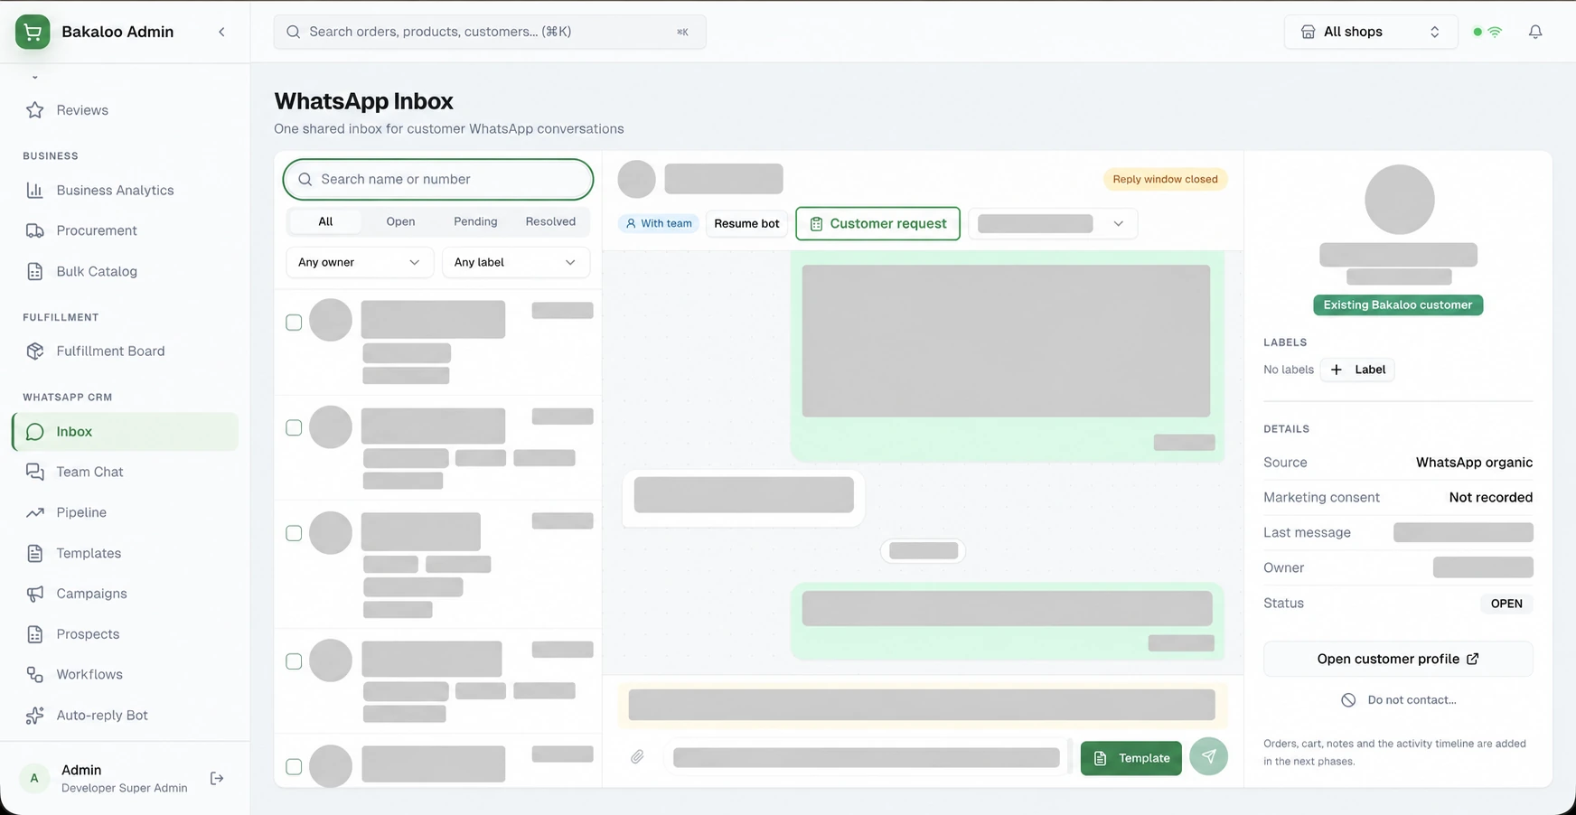This screenshot has width=1576, height=815.
Task: Log out using the sign-out icon
Action: point(217,778)
